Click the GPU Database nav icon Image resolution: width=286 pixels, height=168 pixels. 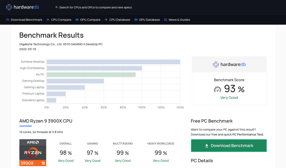pos(136,20)
